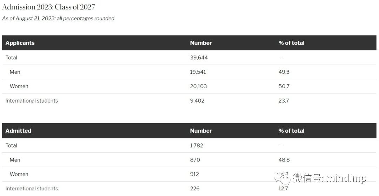Image resolution: width=379 pixels, height=196 pixels.
Task: Select the Number column header in Admitted table
Action: tap(201, 131)
